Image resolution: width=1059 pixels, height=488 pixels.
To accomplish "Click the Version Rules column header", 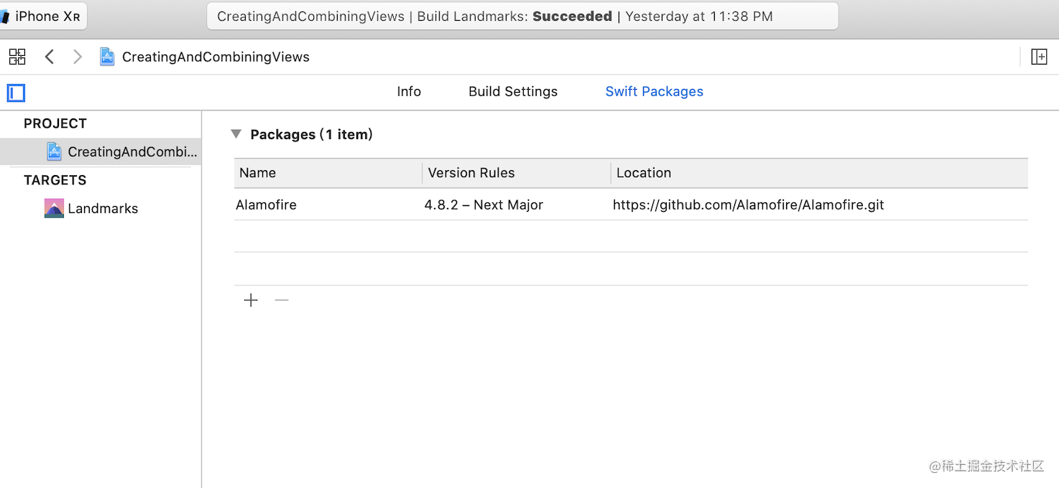I will pos(517,173).
